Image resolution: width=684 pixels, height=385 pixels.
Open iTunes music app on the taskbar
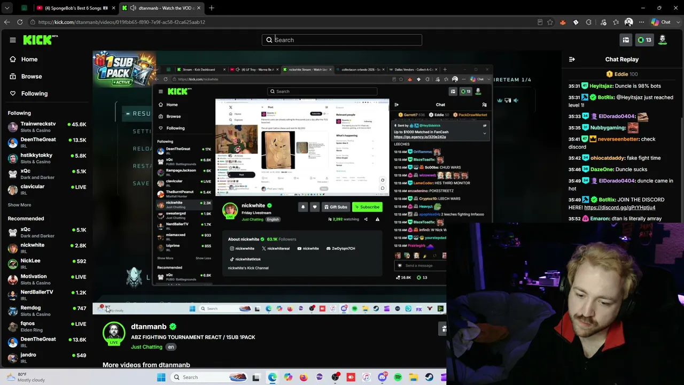pos(367,378)
